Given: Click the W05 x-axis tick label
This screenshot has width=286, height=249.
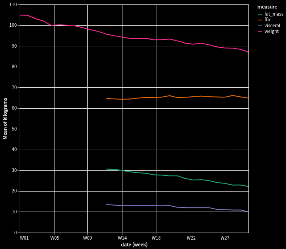Looking at the screenshot, I should coord(55,238).
